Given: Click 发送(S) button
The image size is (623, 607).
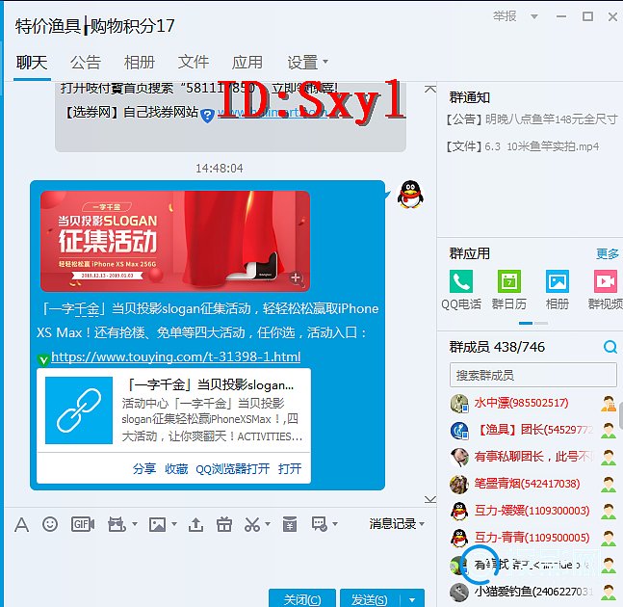Looking at the screenshot, I should [369, 599].
